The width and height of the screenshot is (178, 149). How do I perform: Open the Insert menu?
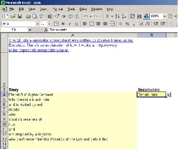click(44, 9)
